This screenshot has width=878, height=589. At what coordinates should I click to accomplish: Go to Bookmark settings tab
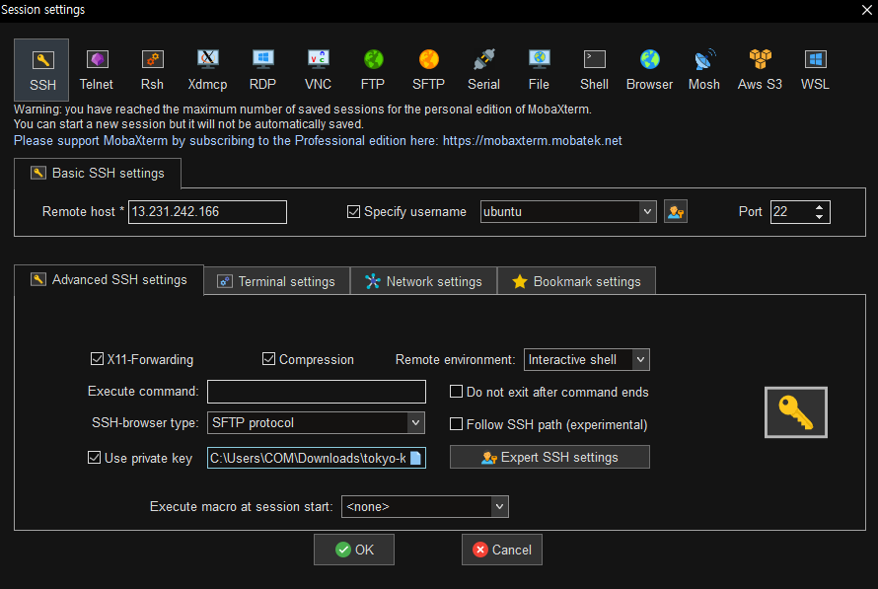[576, 281]
